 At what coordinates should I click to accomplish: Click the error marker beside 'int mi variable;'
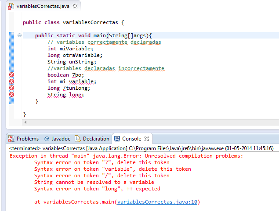click(x=11, y=81)
